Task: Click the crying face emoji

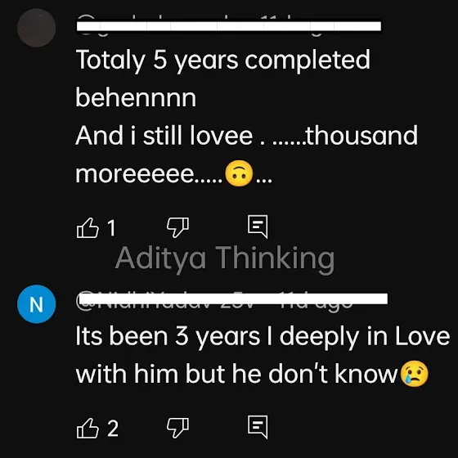Action: [415, 374]
